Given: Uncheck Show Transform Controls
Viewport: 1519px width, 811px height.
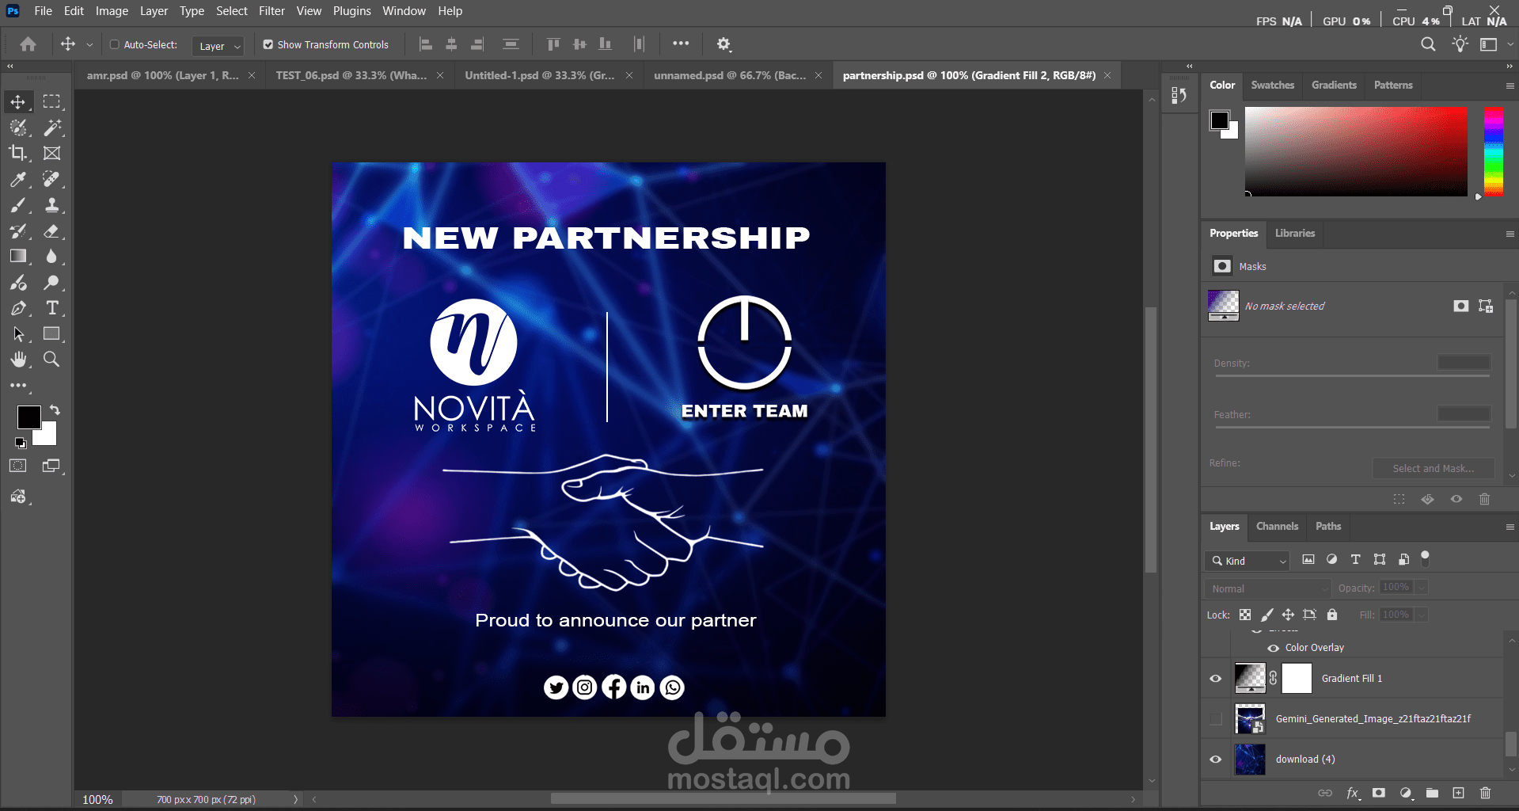Looking at the screenshot, I should point(268,44).
